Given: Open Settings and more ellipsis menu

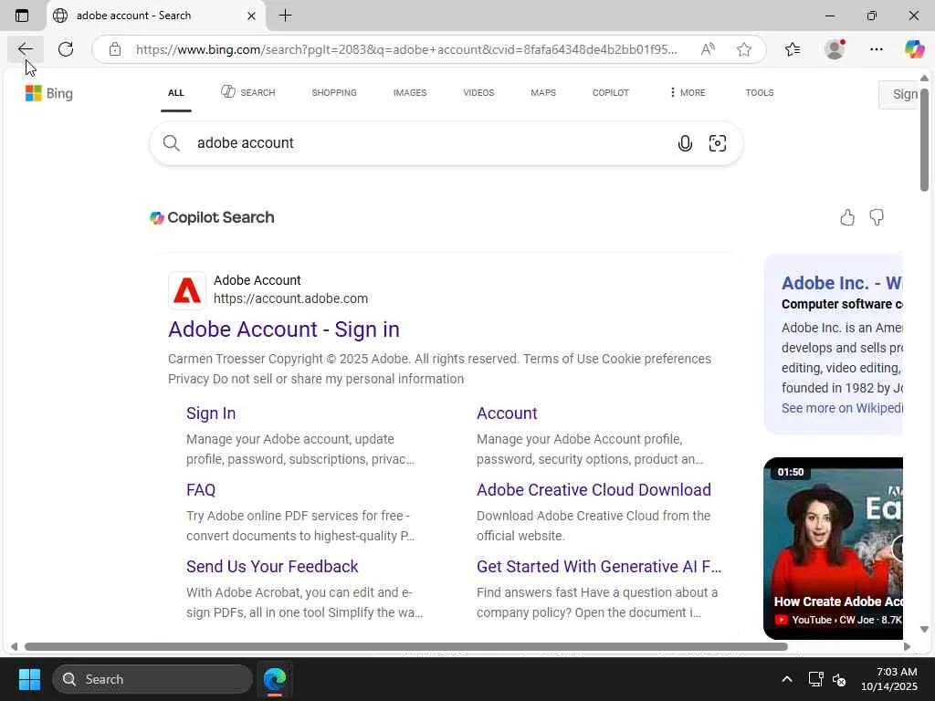Looking at the screenshot, I should pyautogui.click(x=876, y=49).
